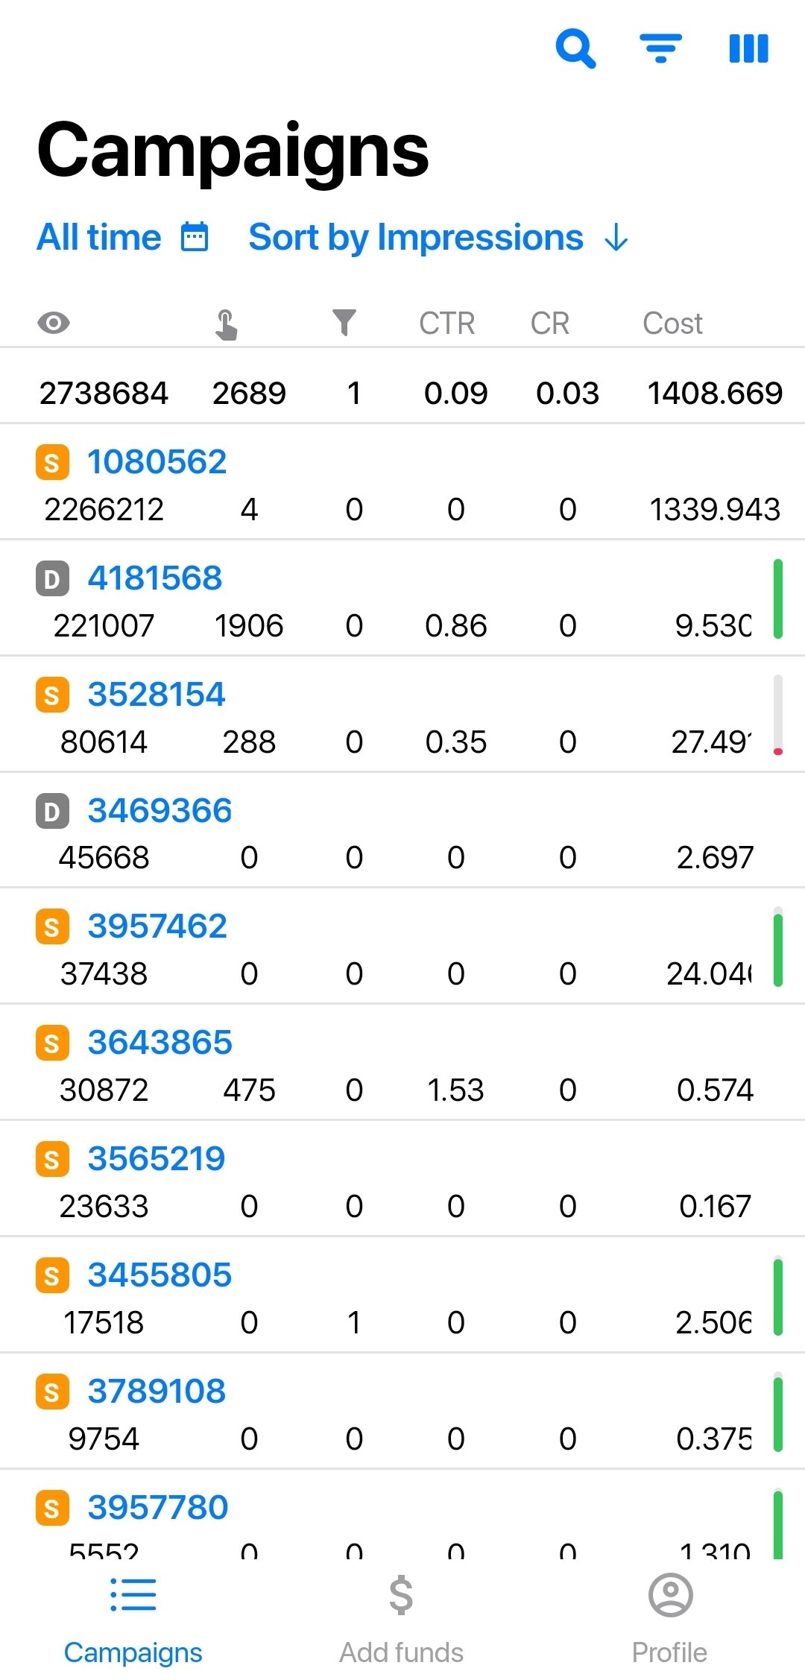Viewport: 805px width, 1680px height.
Task: Open the search magnifier icon
Action: (x=575, y=49)
